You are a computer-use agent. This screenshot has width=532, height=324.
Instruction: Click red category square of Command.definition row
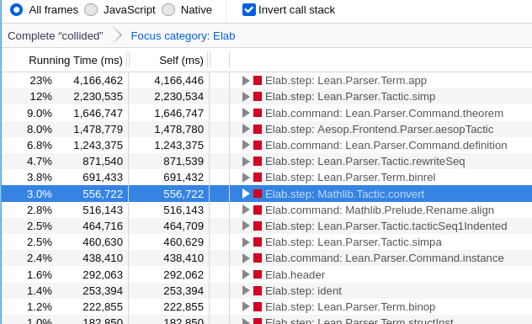pyautogui.click(x=258, y=145)
